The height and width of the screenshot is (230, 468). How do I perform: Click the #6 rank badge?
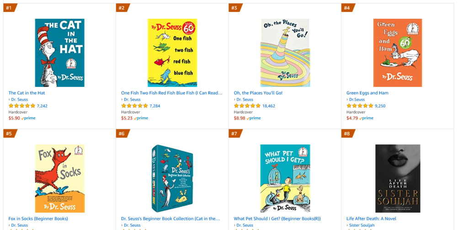click(x=122, y=134)
